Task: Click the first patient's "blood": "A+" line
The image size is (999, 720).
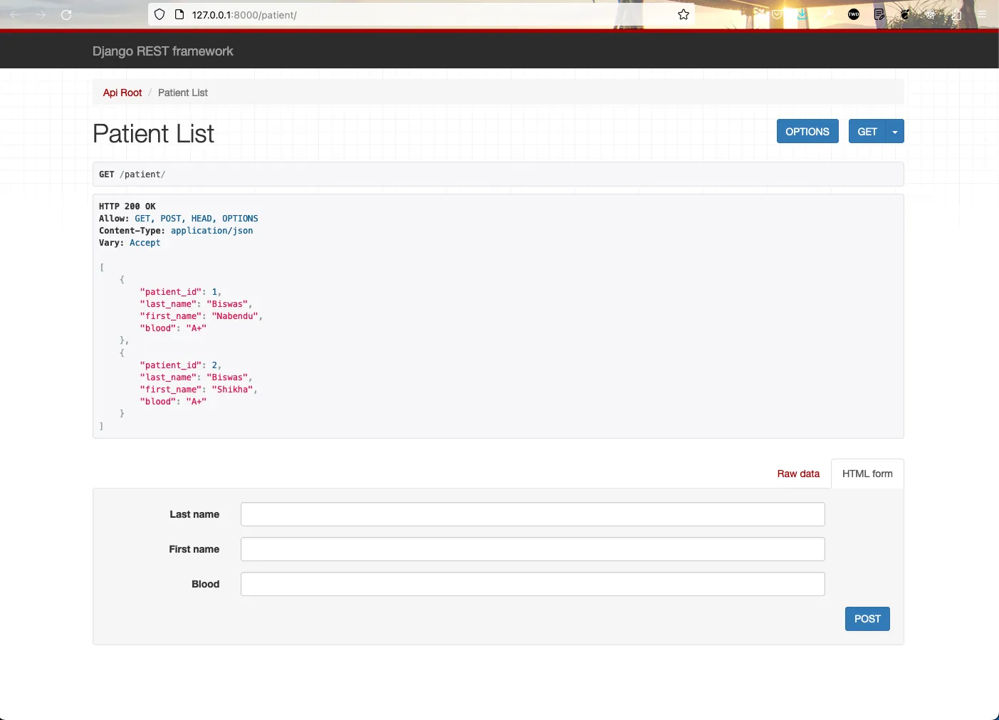Action: point(173,328)
